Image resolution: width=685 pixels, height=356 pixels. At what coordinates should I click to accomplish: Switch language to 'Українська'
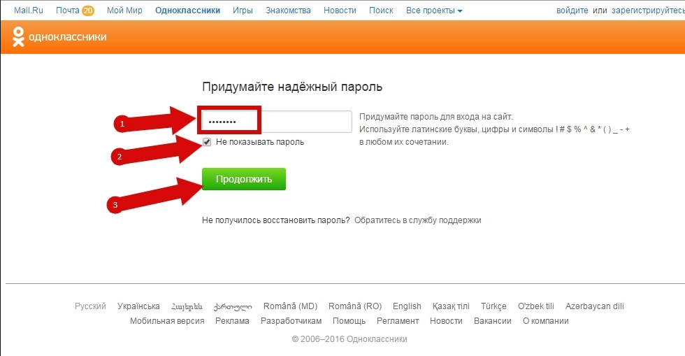coord(138,306)
